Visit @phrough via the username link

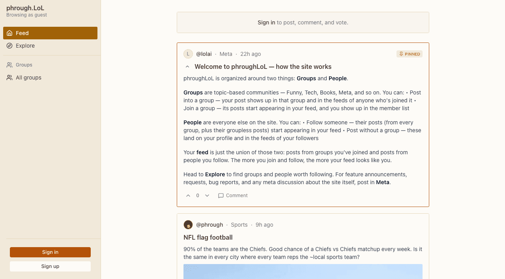209,225
